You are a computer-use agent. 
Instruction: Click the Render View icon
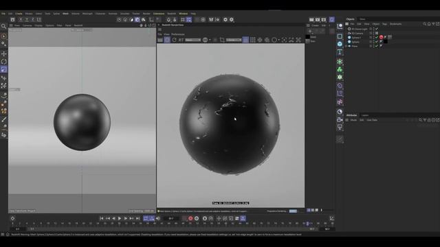tap(311, 20)
